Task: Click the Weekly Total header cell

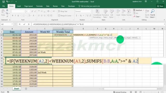Action: click(63, 32)
